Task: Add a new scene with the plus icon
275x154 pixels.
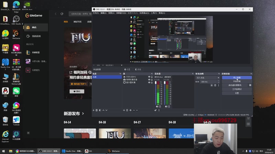Action: (x=93, y=110)
